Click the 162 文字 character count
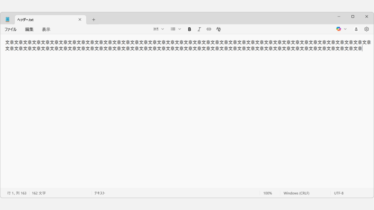Screen dimensions: 374x210 pos(39,193)
